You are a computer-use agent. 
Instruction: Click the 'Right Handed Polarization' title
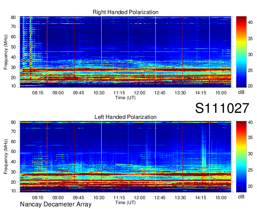tap(125, 12)
